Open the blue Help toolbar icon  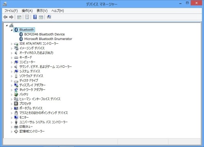(35, 17)
